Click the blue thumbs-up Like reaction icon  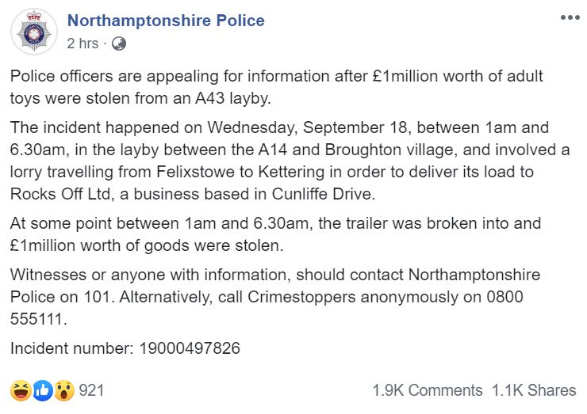(x=43, y=390)
